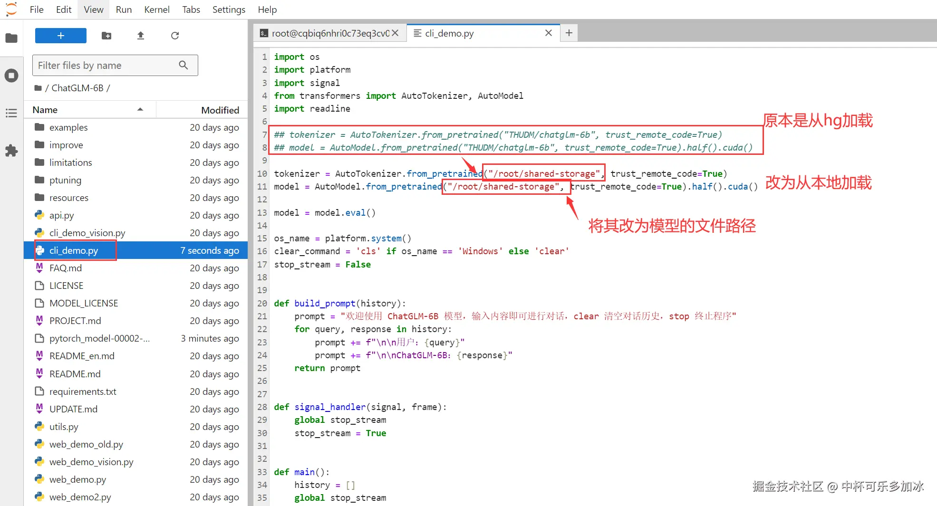937x506 pixels.
Task: Select requirements.txt file
Action: (83, 391)
